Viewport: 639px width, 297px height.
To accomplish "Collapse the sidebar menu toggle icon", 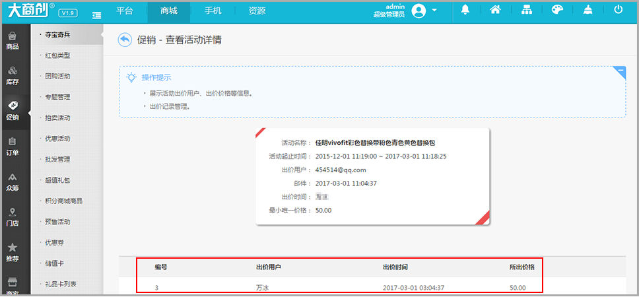I will tap(96, 15).
